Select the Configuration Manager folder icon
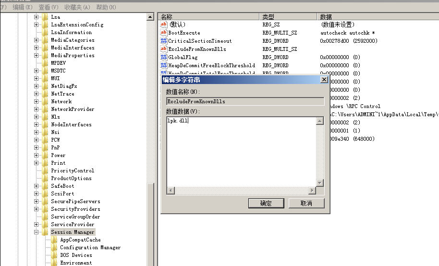This screenshot has height=266, width=439. pyautogui.click(x=54, y=247)
